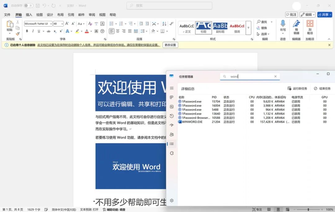Center-align the paragraph
The image size is (335, 212).
click(x=118, y=31)
